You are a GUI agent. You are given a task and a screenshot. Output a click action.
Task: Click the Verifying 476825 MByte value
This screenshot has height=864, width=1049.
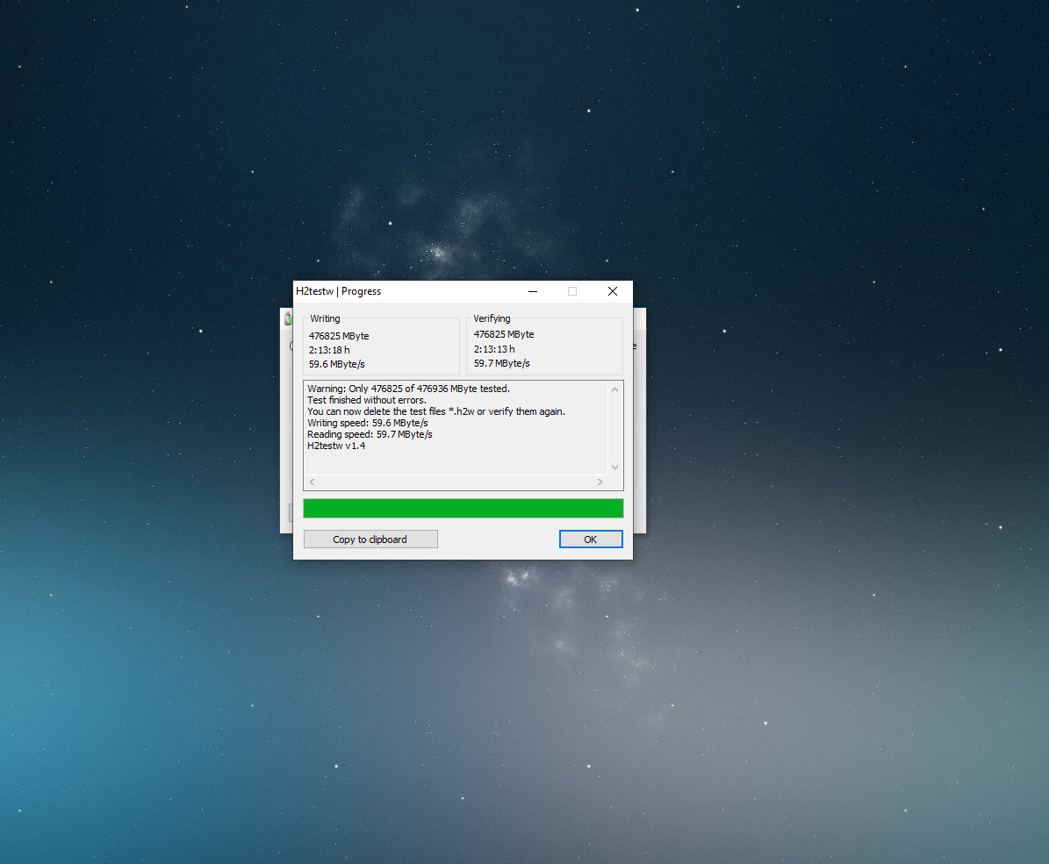coord(504,334)
